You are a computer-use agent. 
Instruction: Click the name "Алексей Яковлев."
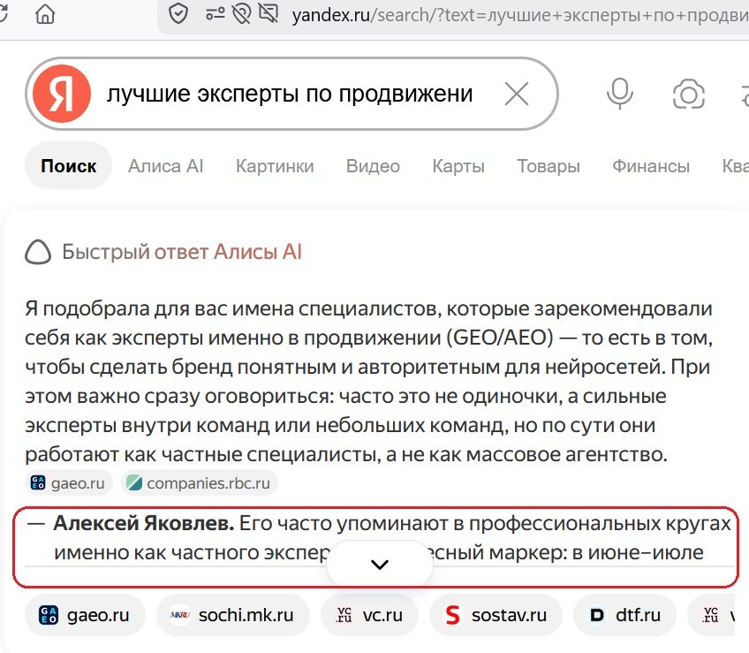[x=144, y=523]
